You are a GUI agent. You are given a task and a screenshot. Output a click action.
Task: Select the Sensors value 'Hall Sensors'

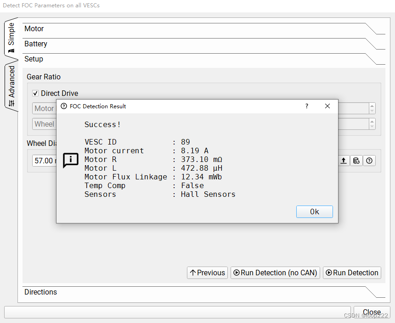click(x=208, y=194)
